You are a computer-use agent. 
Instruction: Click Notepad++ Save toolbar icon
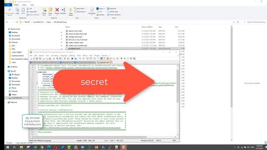(37, 58)
